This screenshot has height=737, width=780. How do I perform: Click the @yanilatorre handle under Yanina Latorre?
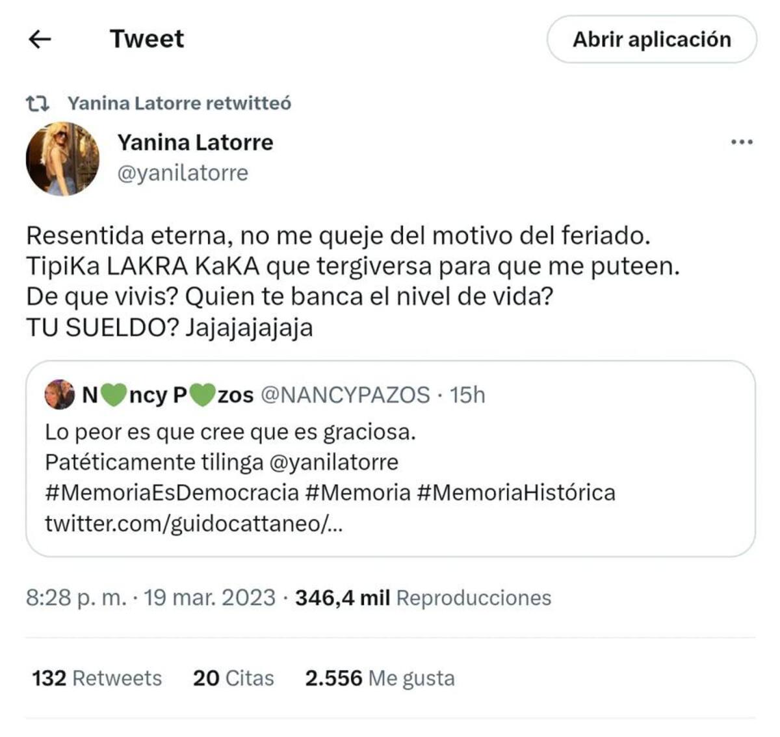(x=182, y=173)
